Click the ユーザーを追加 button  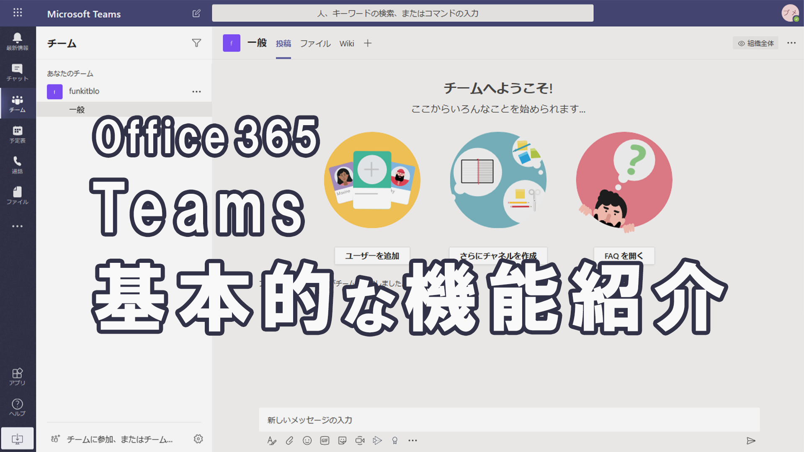point(372,256)
